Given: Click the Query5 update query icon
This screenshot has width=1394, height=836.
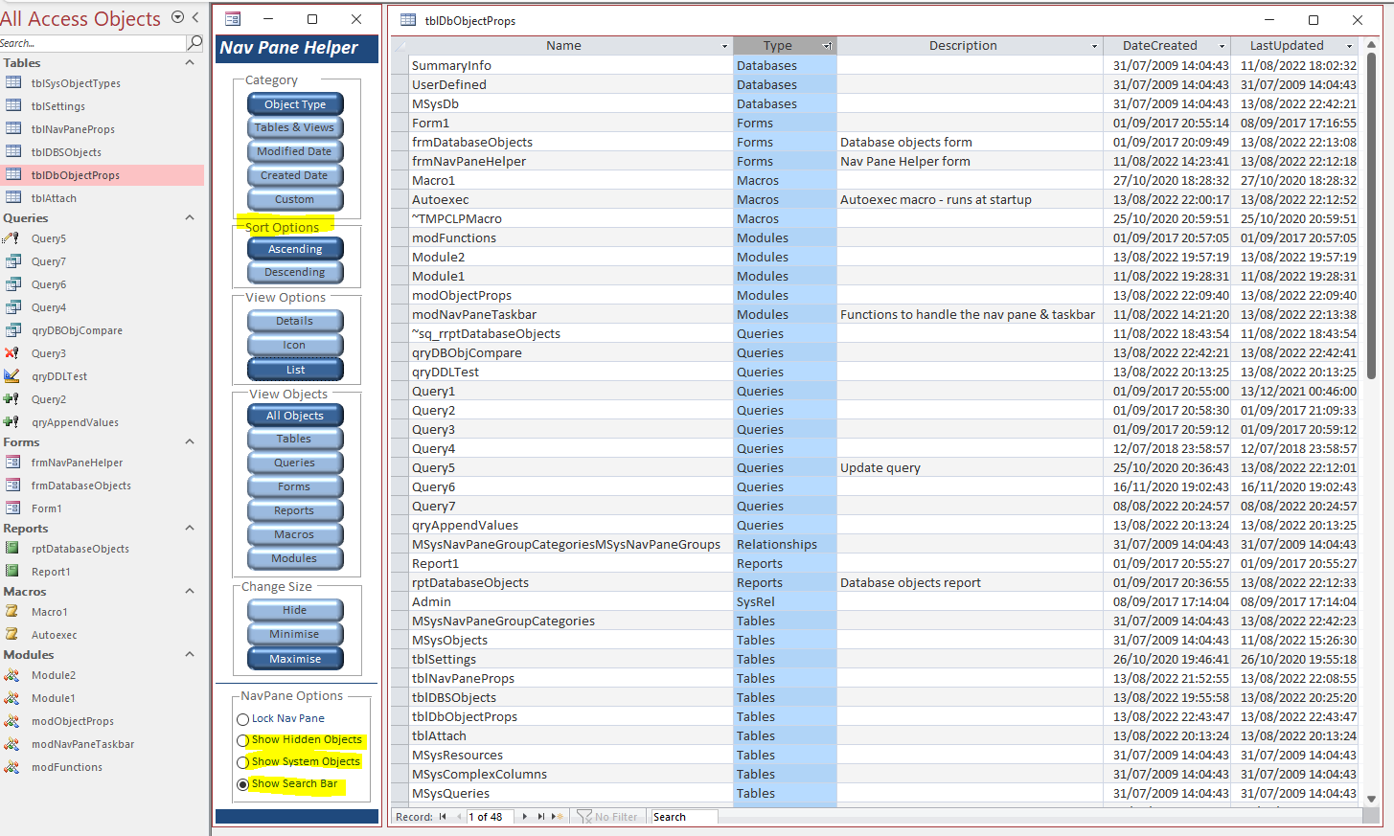Looking at the screenshot, I should (12, 238).
